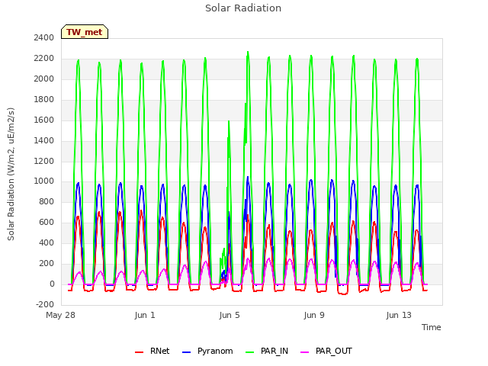
Task: Click the 1800 y-axis tick label
Action: [44, 99]
